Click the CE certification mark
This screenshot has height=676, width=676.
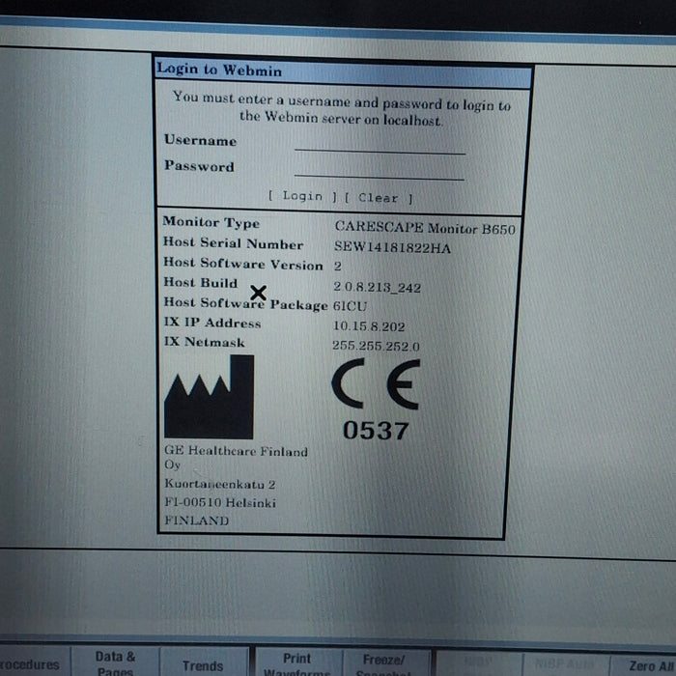tap(376, 387)
